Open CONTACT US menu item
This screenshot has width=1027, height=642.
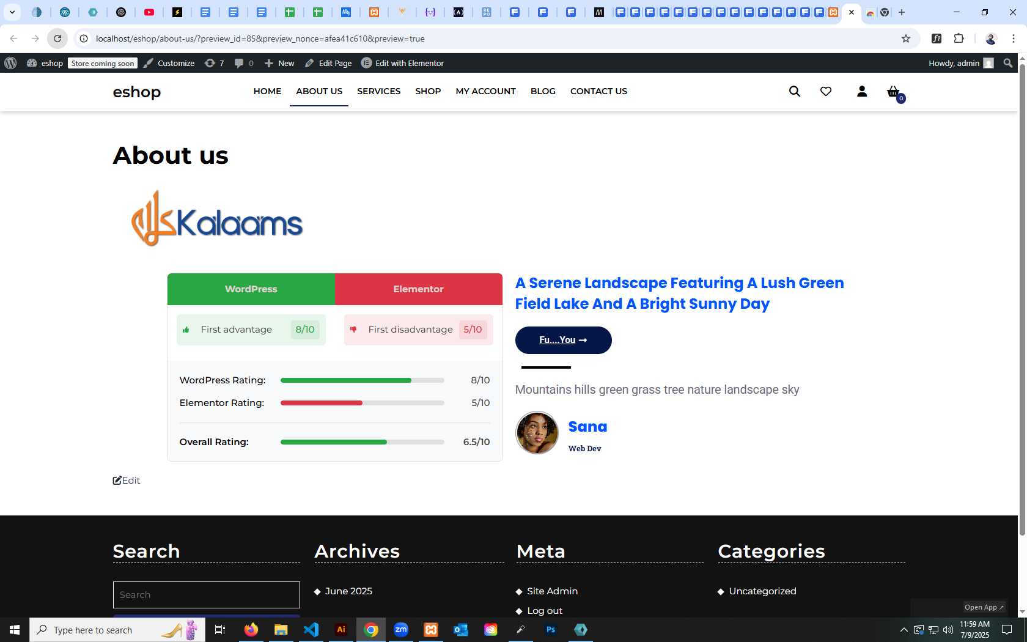[598, 91]
